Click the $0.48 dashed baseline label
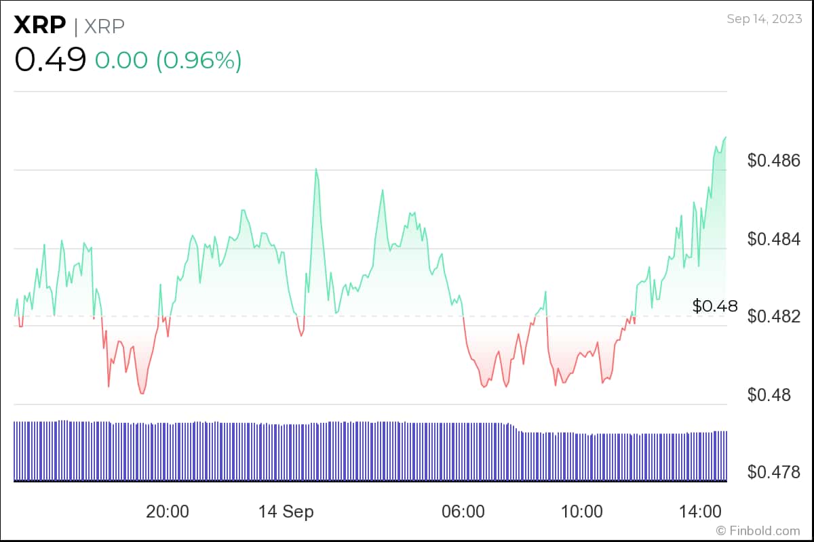Screen dimensions: 814x542 [715, 306]
